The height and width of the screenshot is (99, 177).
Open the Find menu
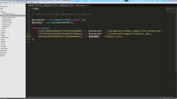point(10,2)
